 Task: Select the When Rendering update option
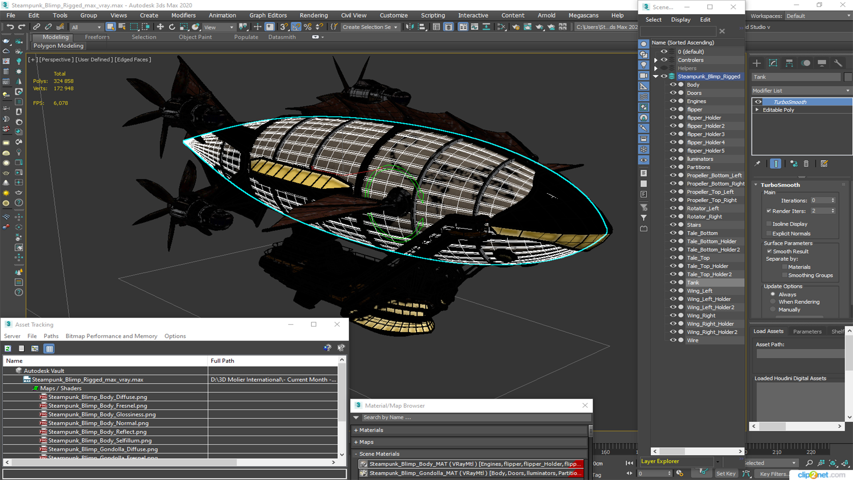pos(773,302)
